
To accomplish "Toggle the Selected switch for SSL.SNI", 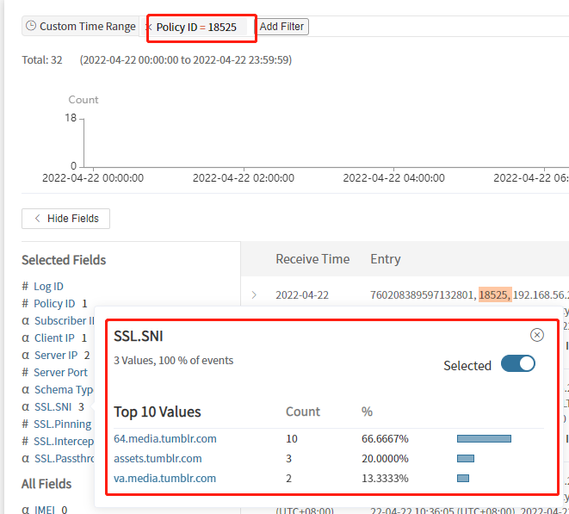I will (517, 364).
